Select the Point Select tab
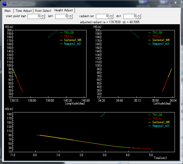Viewport: 183px width, 164px height. [x=43, y=11]
